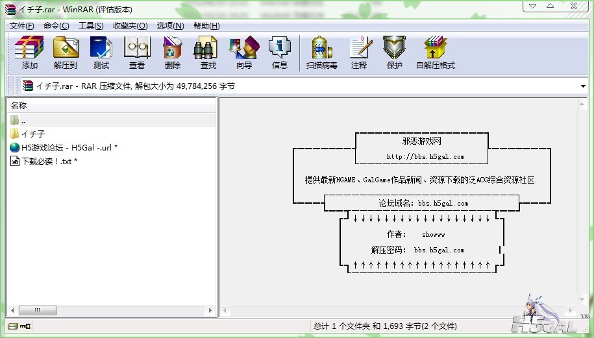Click the 添加 (Add) toolbar icon
Image resolution: width=594 pixels, height=338 pixels.
tap(29, 53)
